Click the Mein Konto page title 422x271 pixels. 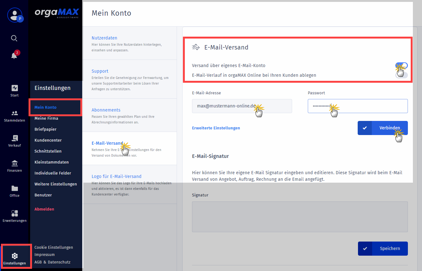111,13
